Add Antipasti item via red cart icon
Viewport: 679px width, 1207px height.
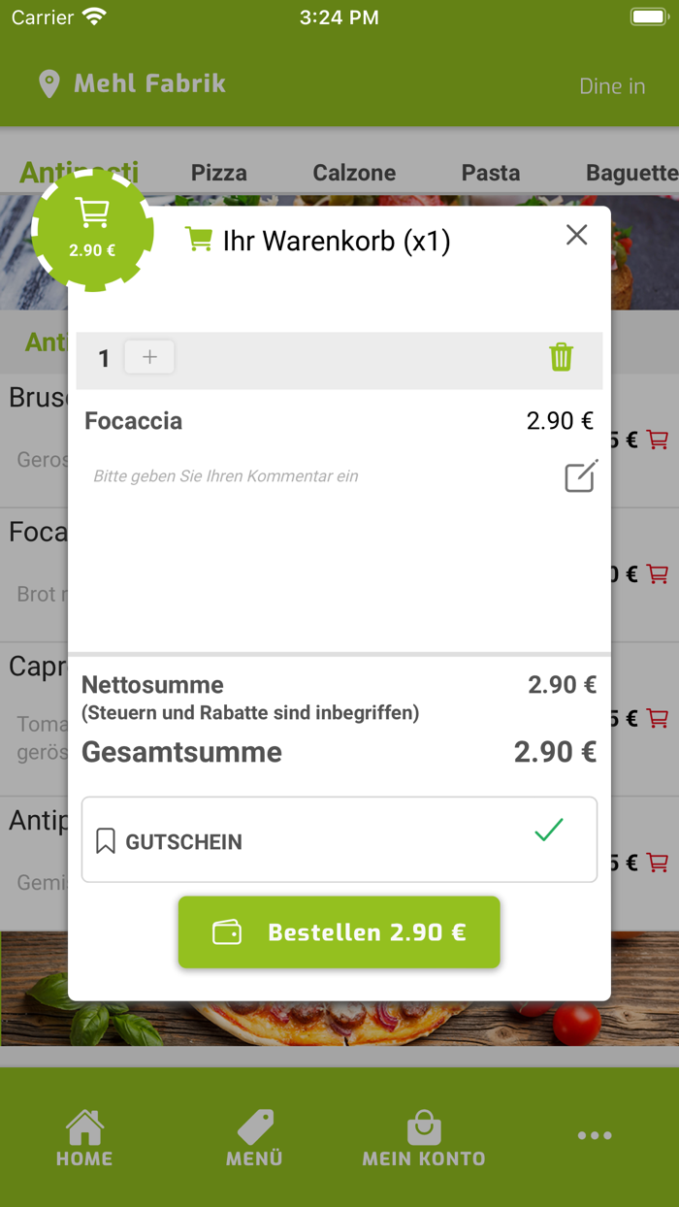click(x=658, y=862)
